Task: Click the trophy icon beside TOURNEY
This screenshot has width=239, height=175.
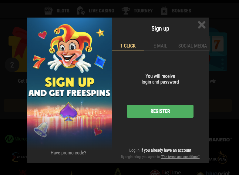Action: 126,11
